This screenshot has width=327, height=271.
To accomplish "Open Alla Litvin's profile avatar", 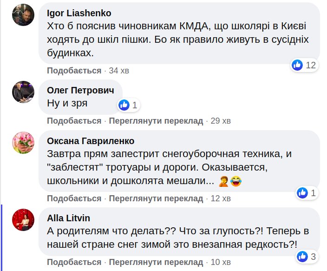I will pos(23,219).
